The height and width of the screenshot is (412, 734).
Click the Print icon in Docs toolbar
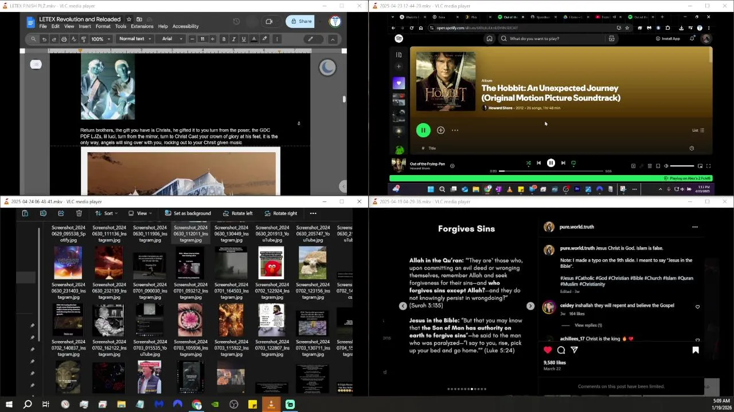64,39
